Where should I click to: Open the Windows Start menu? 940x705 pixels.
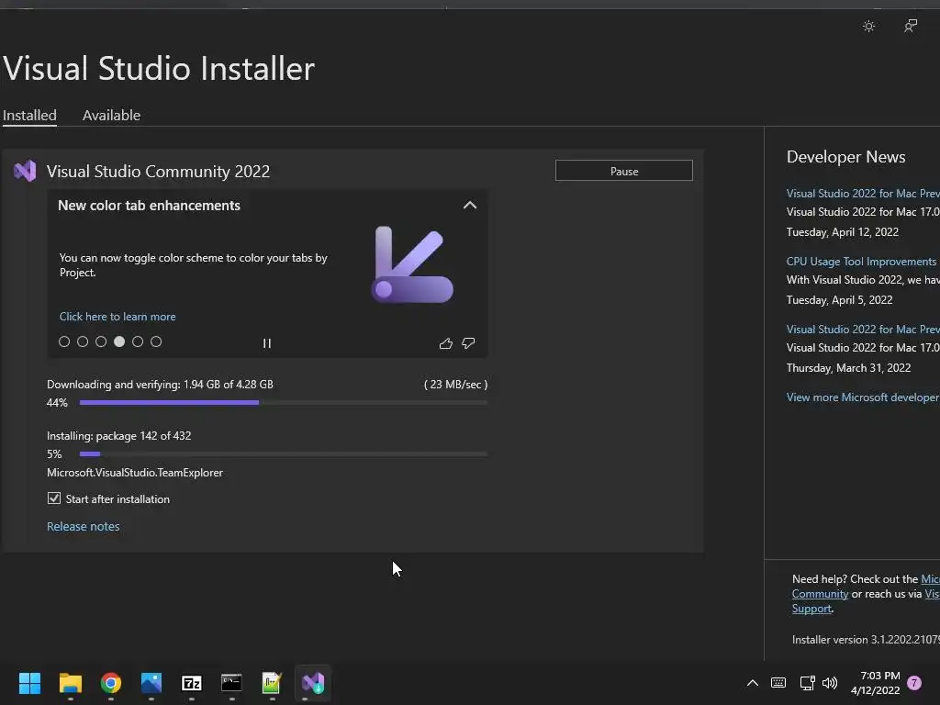pyautogui.click(x=29, y=683)
